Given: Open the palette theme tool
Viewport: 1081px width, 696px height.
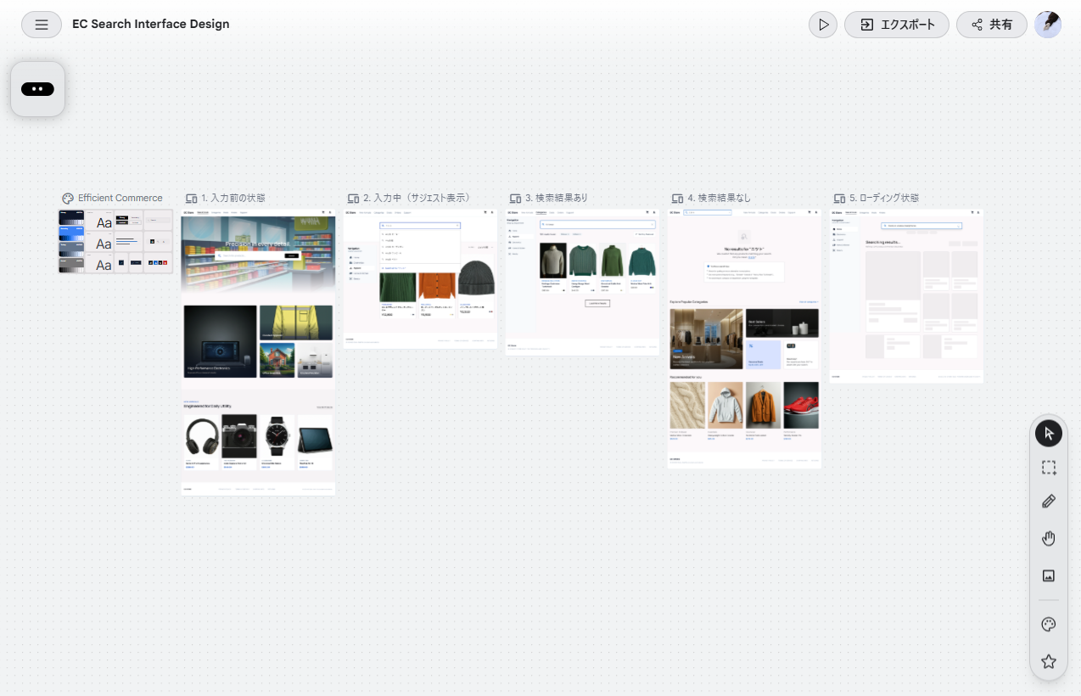Looking at the screenshot, I should tap(1049, 625).
